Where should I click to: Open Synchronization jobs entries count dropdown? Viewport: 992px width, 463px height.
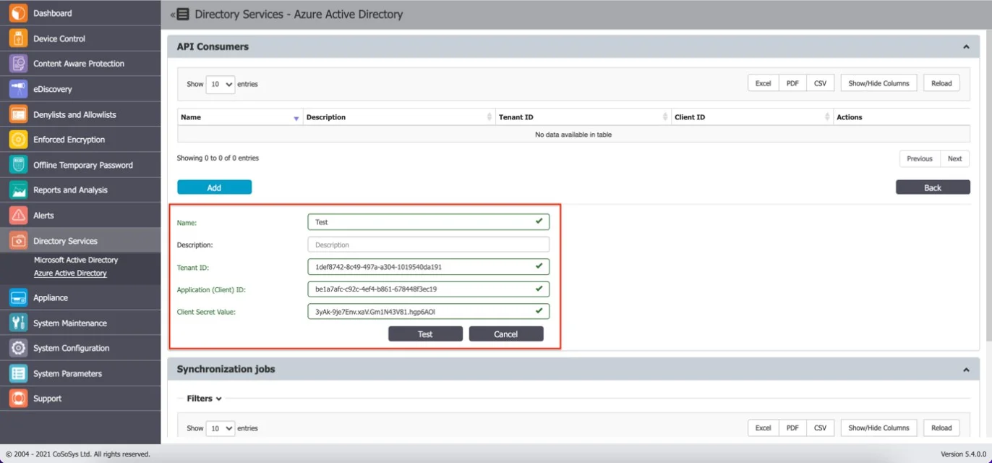221,428
